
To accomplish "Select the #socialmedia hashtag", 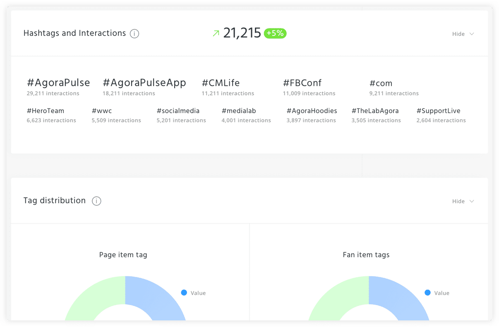I will 178,111.
